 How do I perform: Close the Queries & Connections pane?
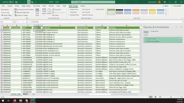point(181,27)
